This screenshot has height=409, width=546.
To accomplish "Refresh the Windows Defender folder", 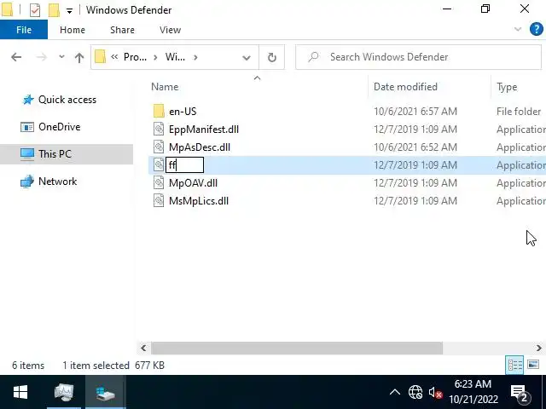I will [x=272, y=57].
